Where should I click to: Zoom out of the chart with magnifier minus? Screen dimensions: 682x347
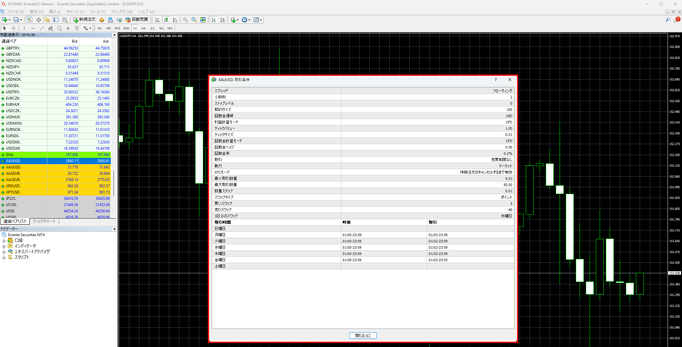tap(194, 20)
